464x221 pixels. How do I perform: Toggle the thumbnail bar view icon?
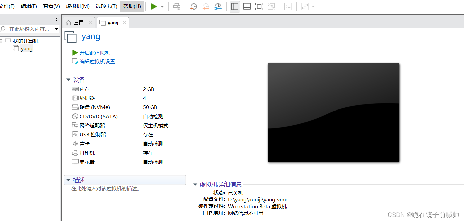tap(247, 6)
